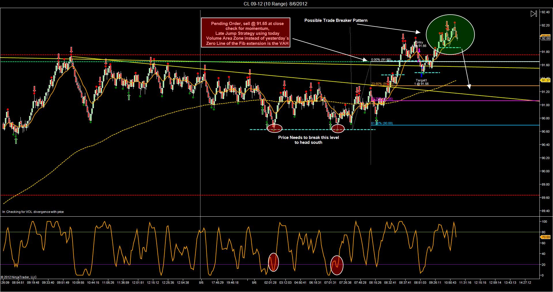Click the 09:26:11 time axis label

[x=435, y=283]
